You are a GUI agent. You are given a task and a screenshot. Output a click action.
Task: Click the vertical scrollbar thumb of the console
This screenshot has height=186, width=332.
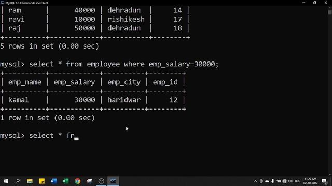point(330,12)
